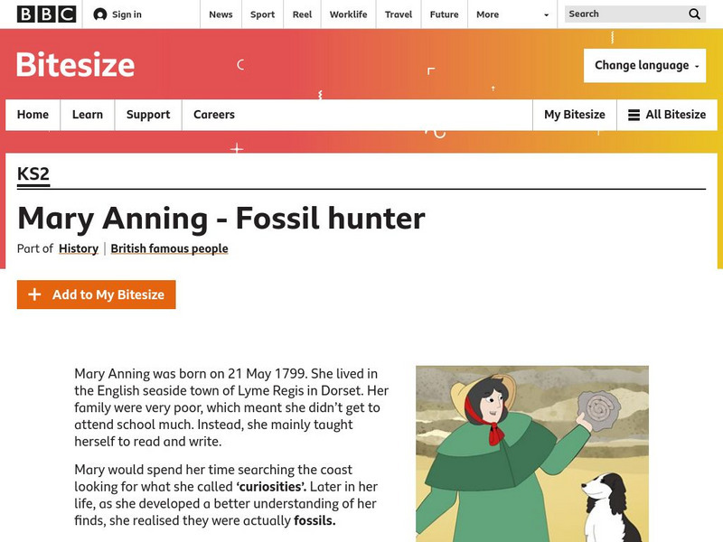The height and width of the screenshot is (542, 723).
Task: Open the Careers section
Action: click(213, 115)
